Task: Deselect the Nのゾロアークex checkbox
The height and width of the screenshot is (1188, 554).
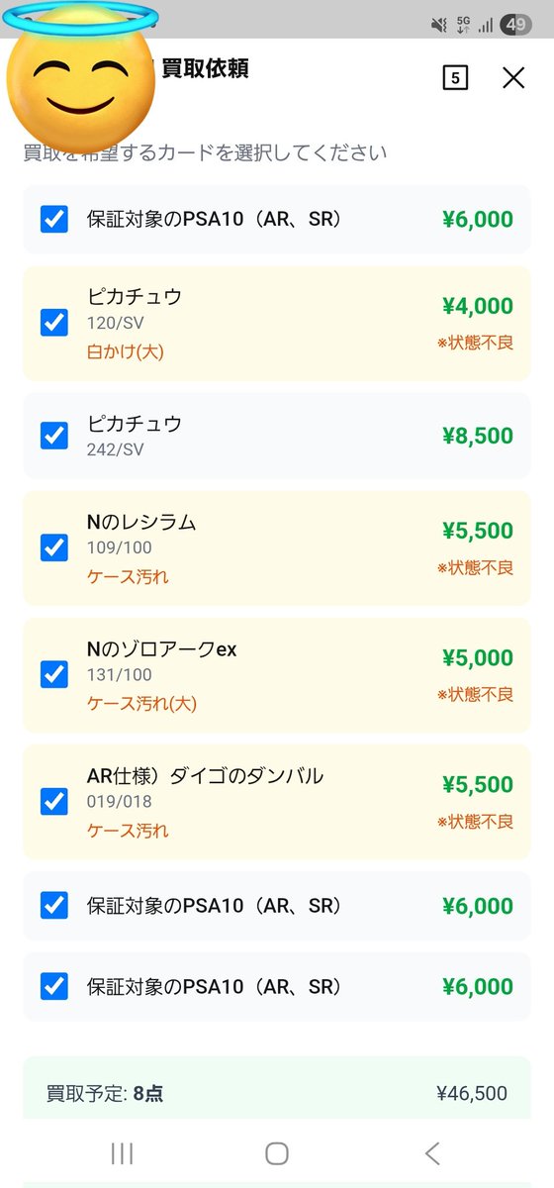Action: pos(54,674)
